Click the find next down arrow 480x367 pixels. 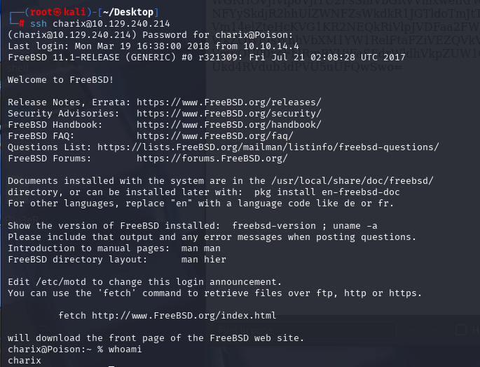[x=434, y=330]
